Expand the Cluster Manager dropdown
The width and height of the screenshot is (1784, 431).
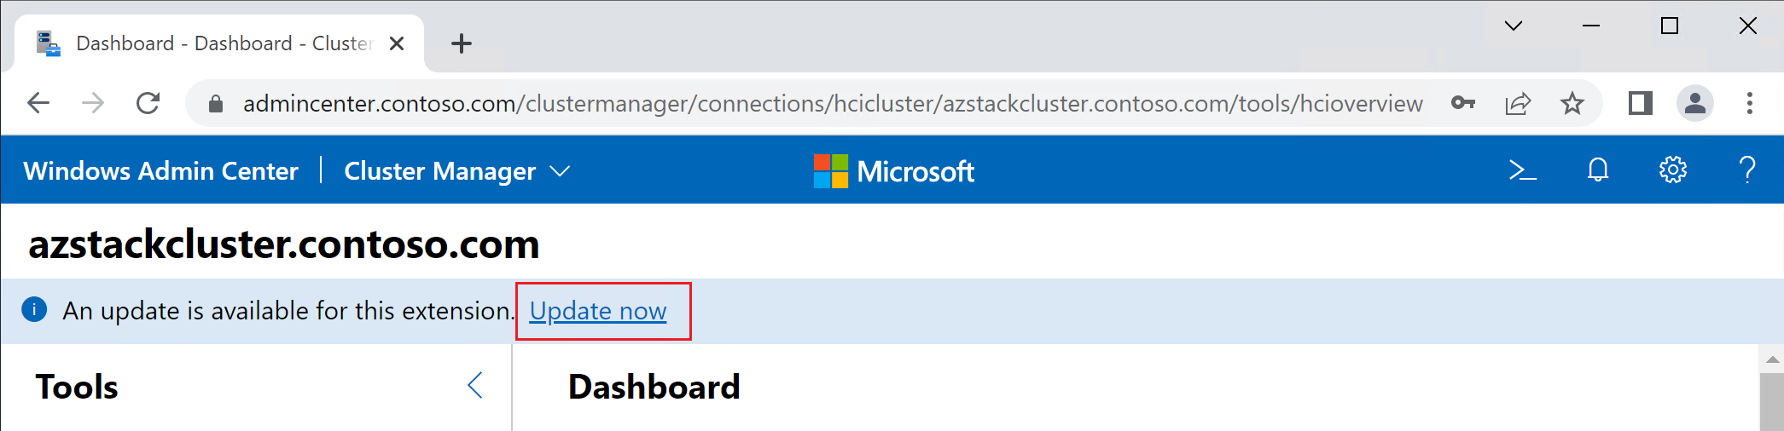coord(456,171)
